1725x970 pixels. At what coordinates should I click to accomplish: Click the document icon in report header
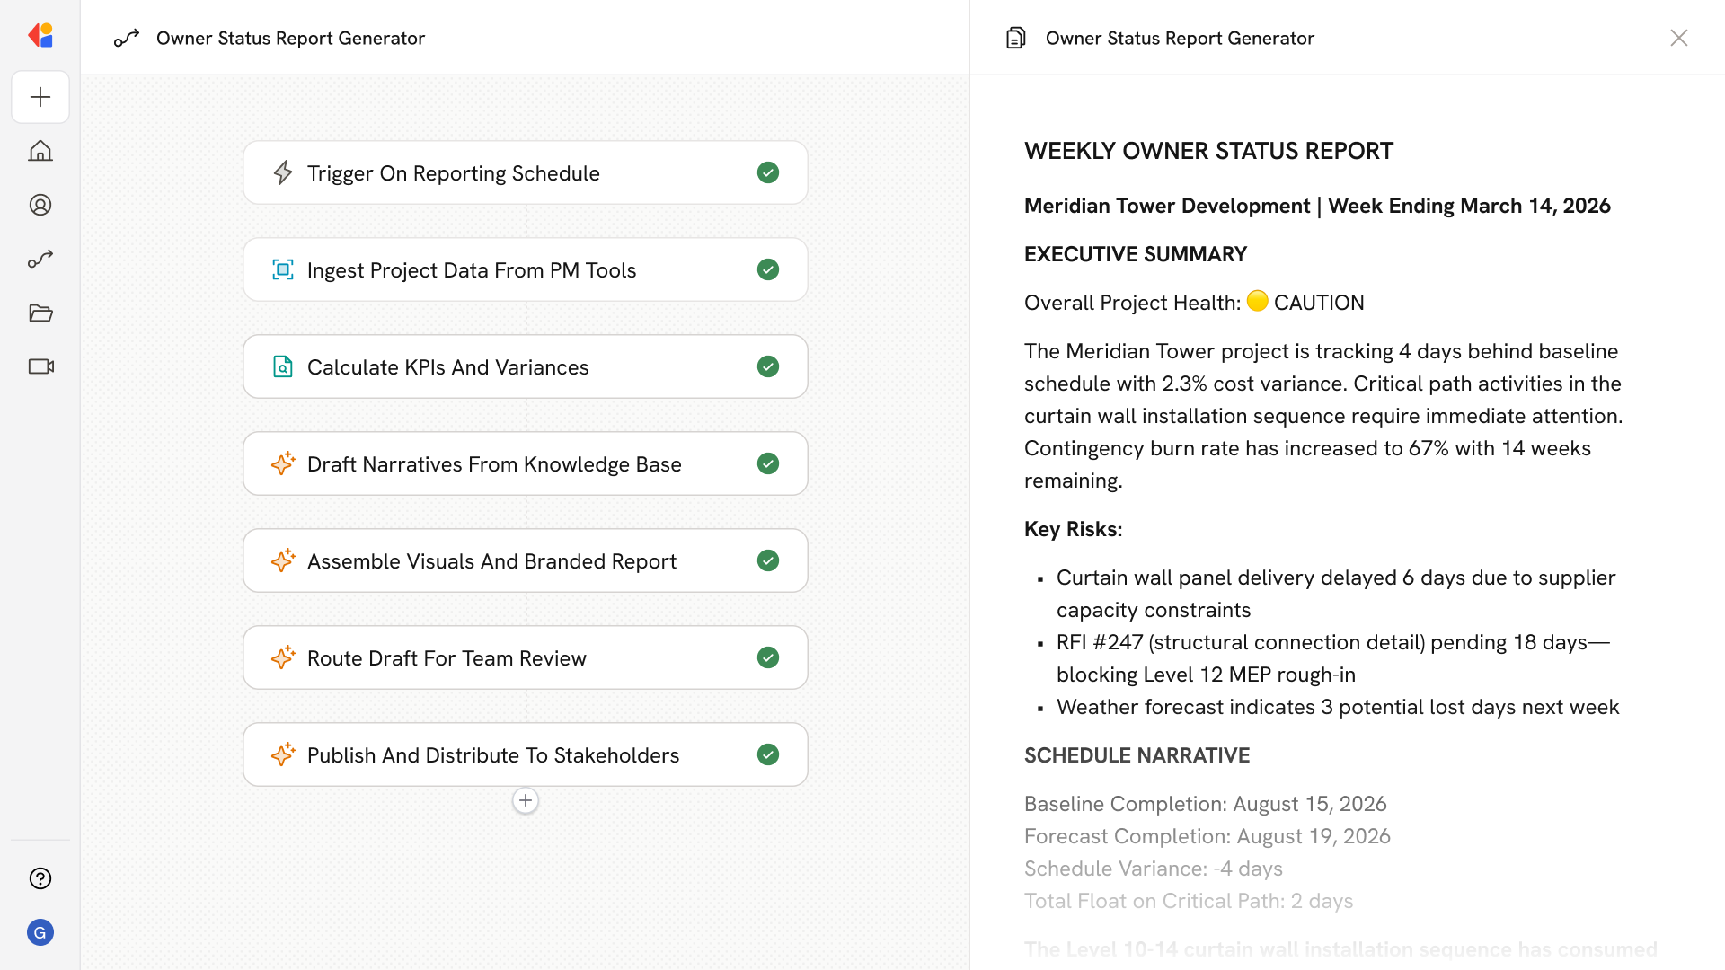tap(1015, 38)
